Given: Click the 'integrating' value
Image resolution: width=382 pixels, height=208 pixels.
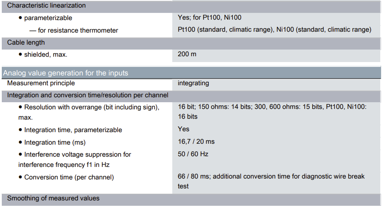Looking at the screenshot, I should [193, 83].
